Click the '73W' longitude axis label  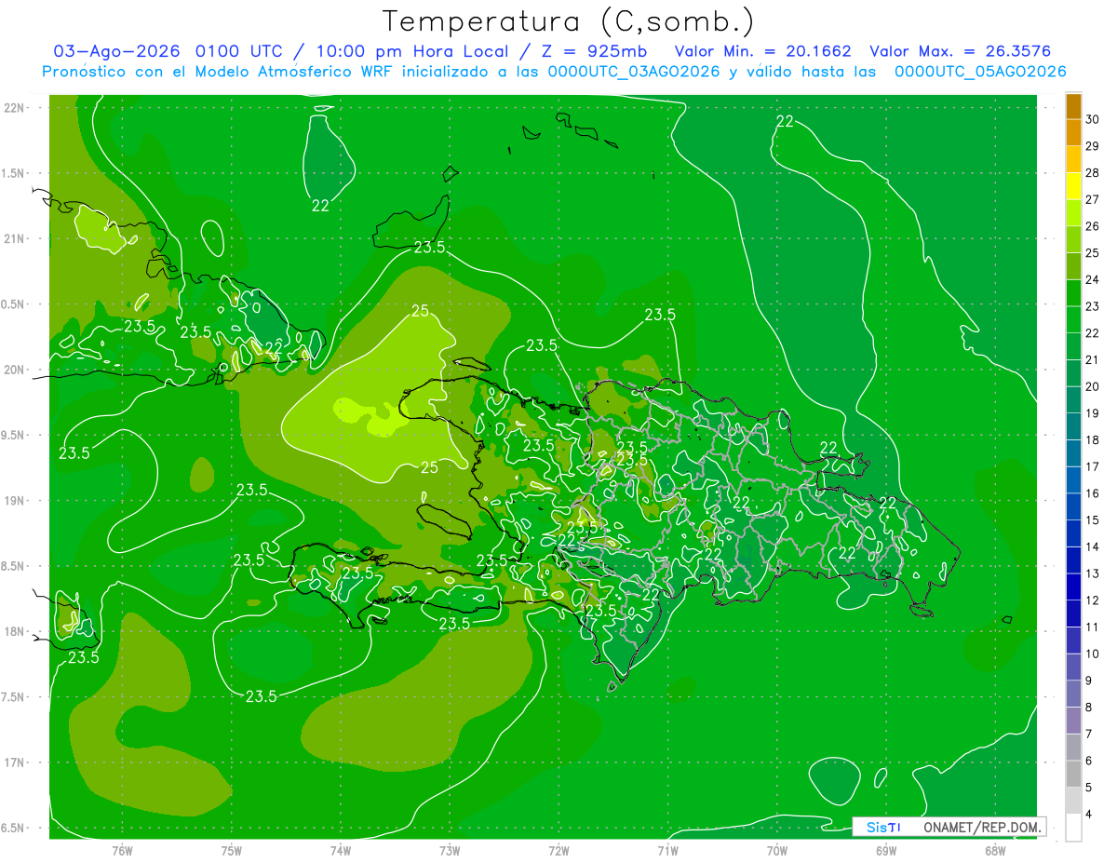(450, 851)
